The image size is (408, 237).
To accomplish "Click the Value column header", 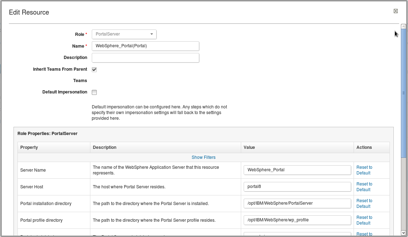I will pyautogui.click(x=249, y=147).
